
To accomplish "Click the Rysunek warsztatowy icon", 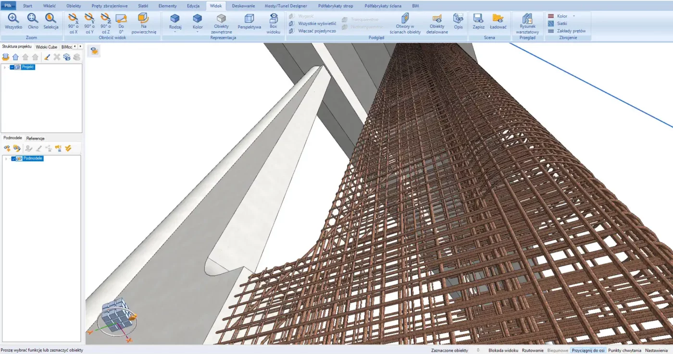I will 527,23.
